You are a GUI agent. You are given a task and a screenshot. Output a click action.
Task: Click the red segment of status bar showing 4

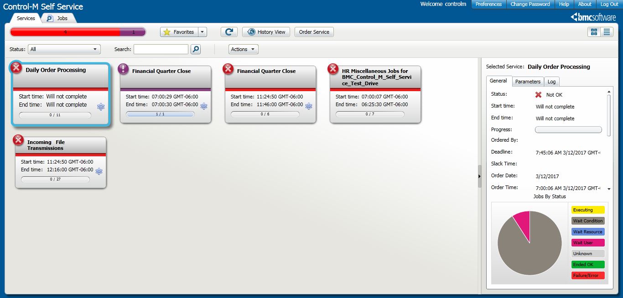pyautogui.click(x=65, y=32)
